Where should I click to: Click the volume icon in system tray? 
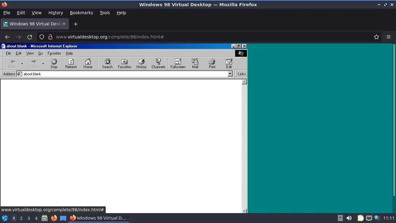point(349,218)
